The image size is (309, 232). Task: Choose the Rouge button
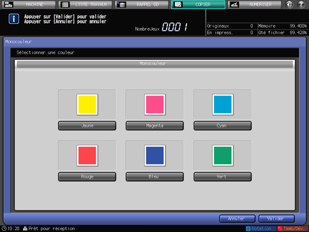click(87, 177)
